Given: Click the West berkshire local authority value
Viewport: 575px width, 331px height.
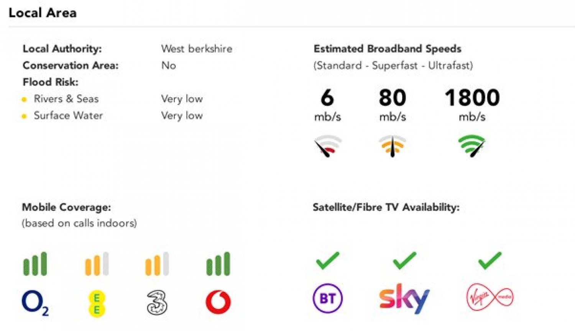Looking at the screenshot, I should pyautogui.click(x=197, y=49).
